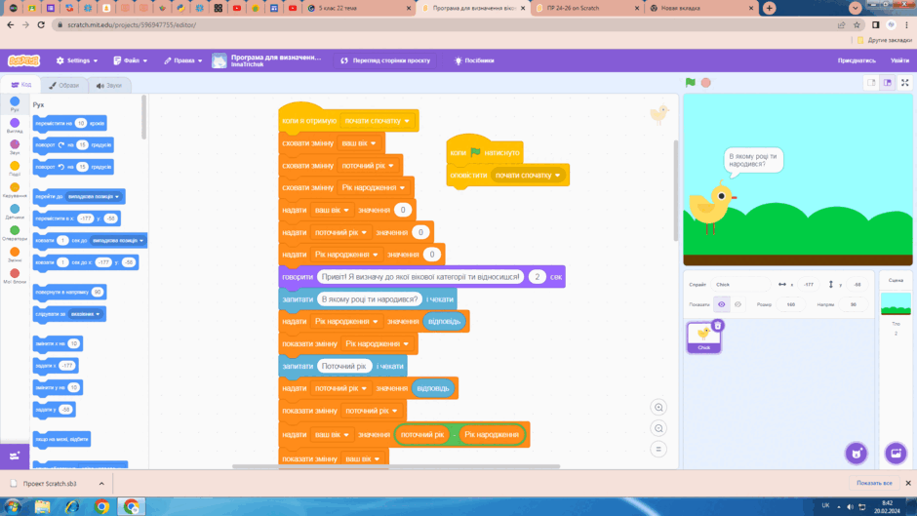Click the green flag to run project

pos(690,83)
